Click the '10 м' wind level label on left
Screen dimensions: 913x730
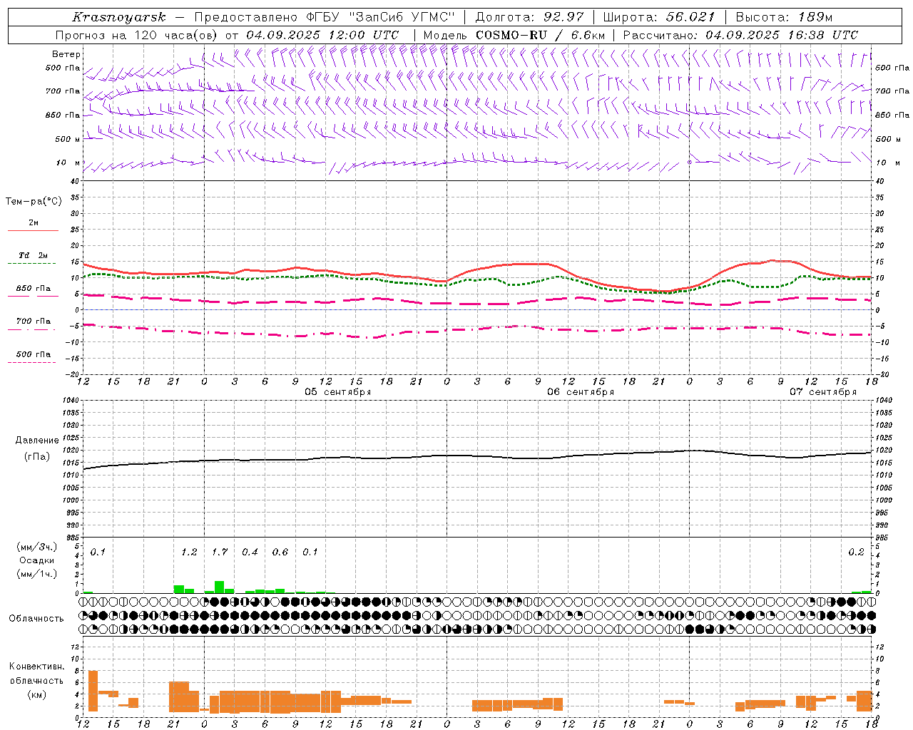click(x=68, y=163)
